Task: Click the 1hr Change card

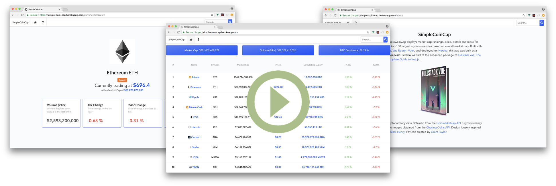Action: (x=102, y=113)
